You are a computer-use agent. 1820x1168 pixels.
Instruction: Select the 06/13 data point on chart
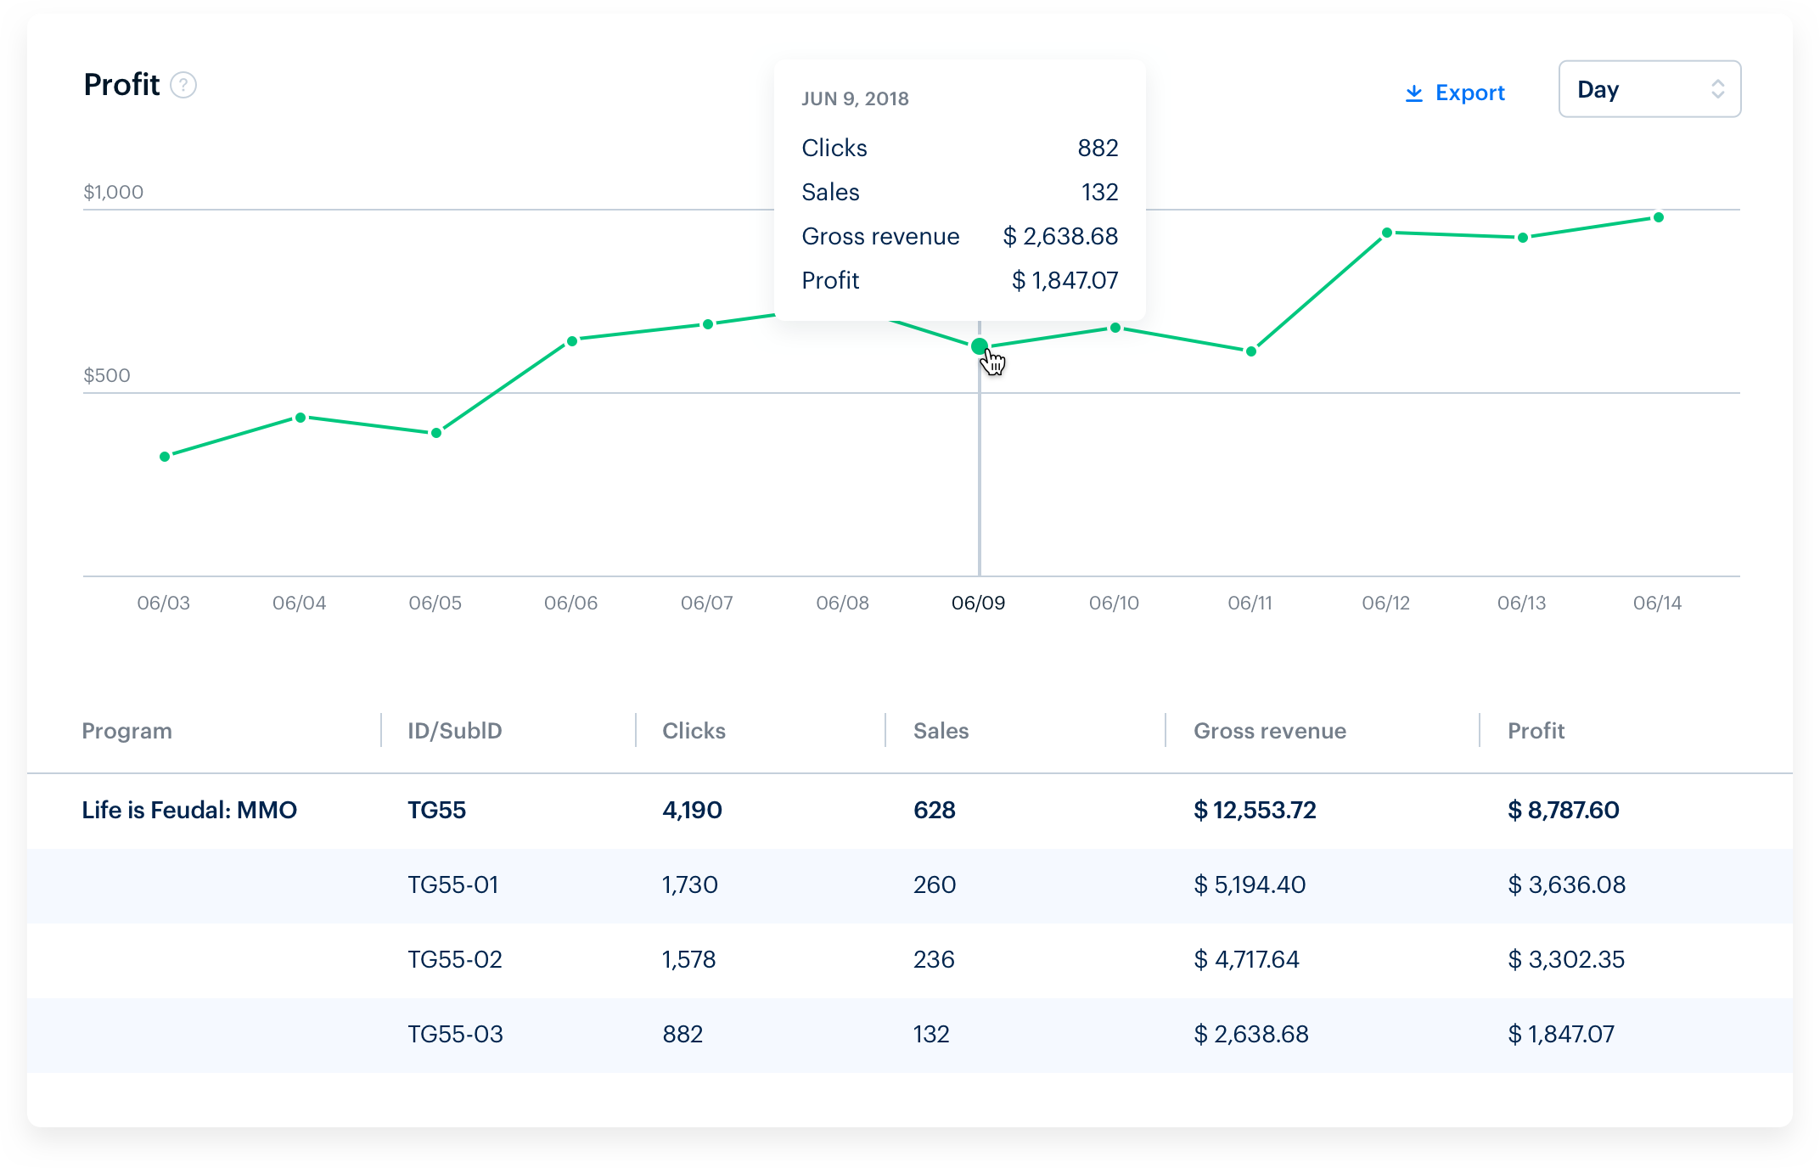1523,238
